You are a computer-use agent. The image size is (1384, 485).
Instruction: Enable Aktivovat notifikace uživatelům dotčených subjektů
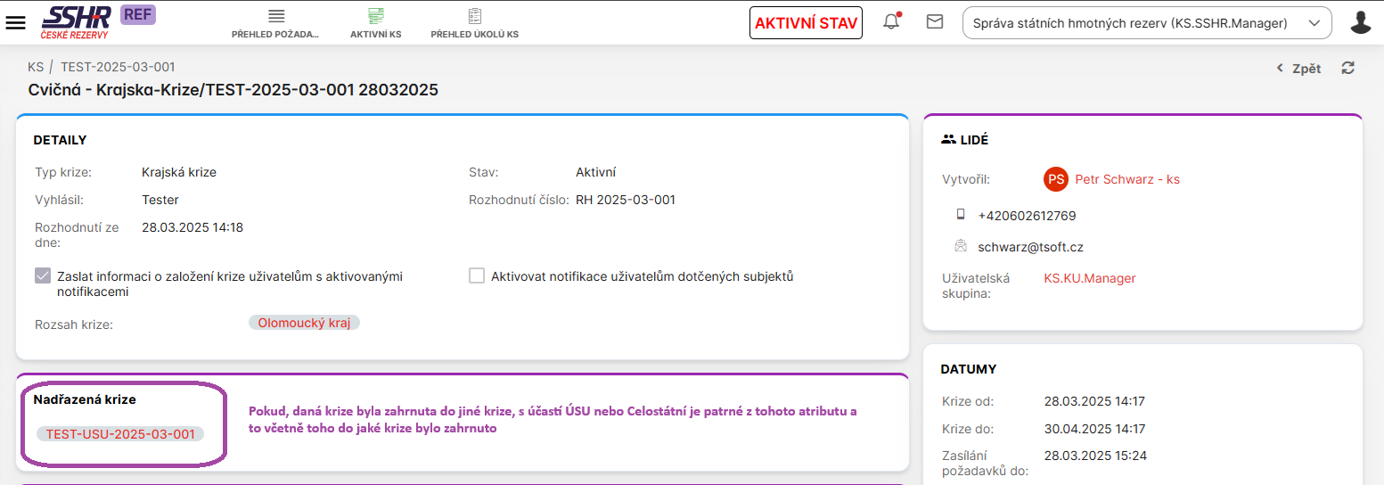click(x=477, y=275)
